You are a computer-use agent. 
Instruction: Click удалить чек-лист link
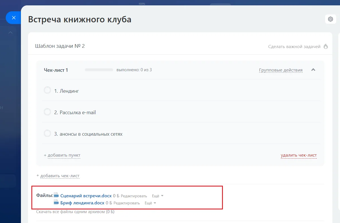coord(299,155)
